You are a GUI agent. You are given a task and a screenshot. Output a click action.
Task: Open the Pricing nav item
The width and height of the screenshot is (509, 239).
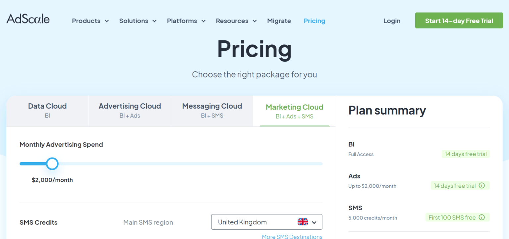[314, 21]
